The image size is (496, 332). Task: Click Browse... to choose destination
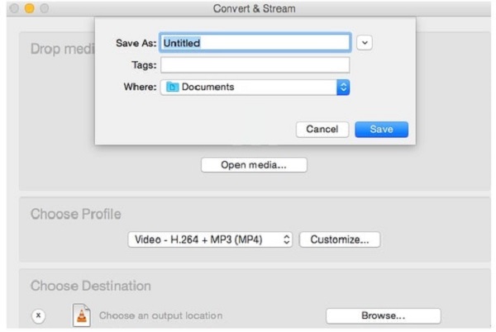tap(383, 315)
